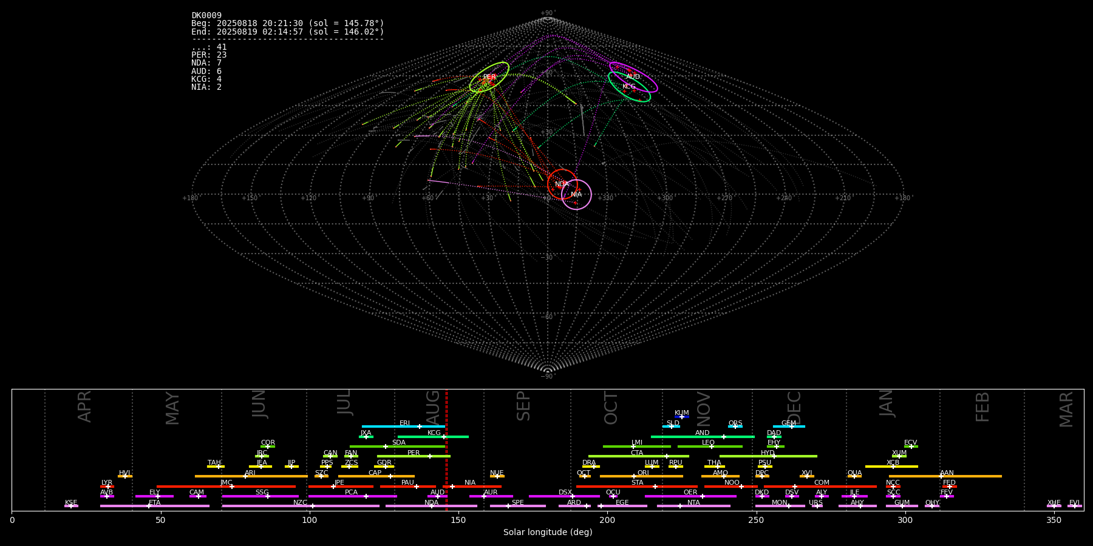The height and width of the screenshot is (546, 1093).
Task: Click the 'Solar longitude (deg)' axis label
Action: click(548, 533)
